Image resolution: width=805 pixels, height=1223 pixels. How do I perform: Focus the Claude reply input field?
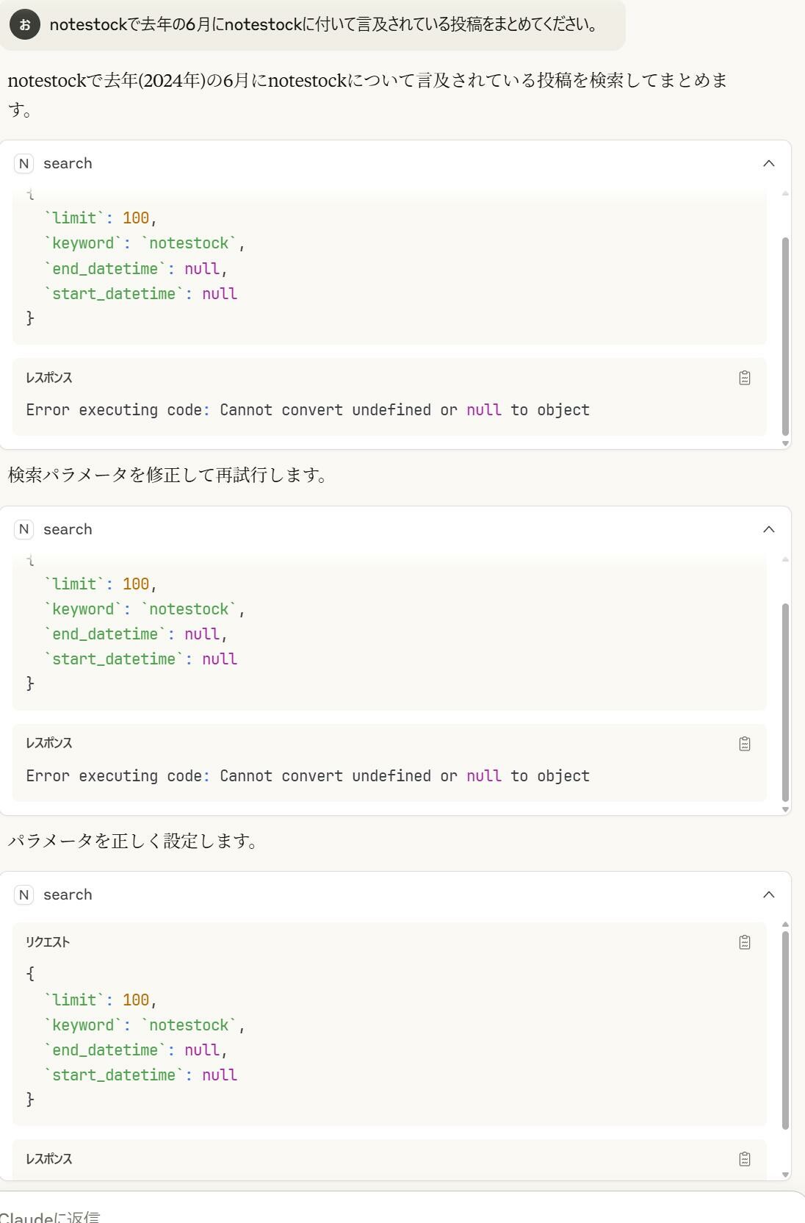click(x=402, y=1213)
